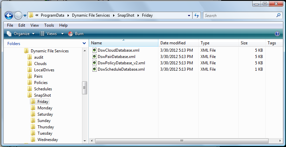Click the DswPairDatabase.xml file name
Image resolution: width=286 pixels, height=147 pixels.
(117, 57)
